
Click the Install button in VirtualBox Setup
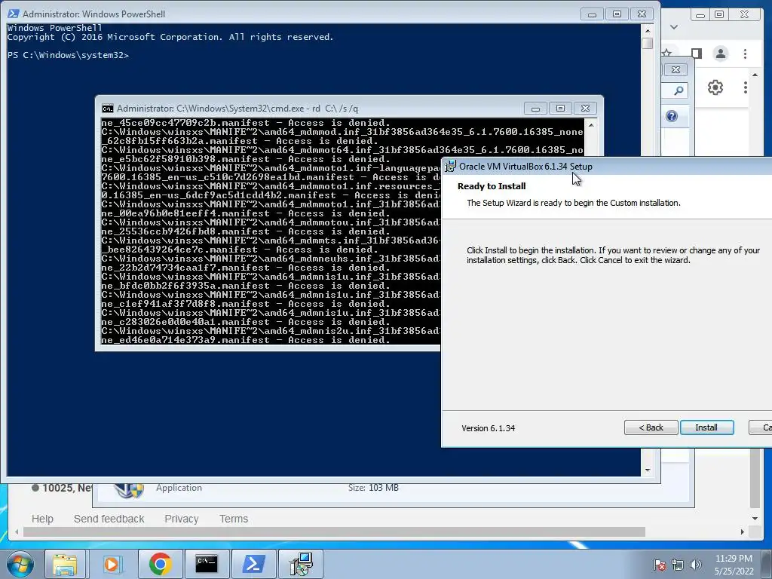706,427
